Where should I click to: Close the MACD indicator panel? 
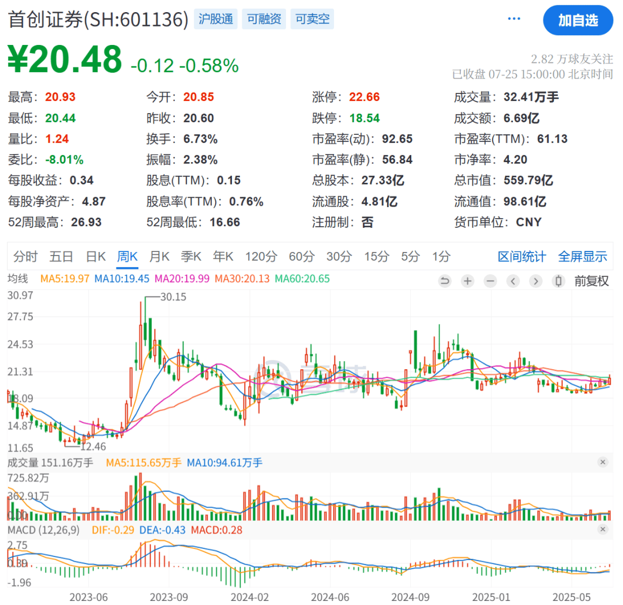pyautogui.click(x=603, y=529)
